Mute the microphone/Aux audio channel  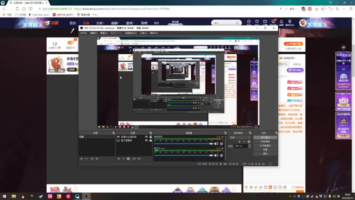pyautogui.click(x=216, y=155)
